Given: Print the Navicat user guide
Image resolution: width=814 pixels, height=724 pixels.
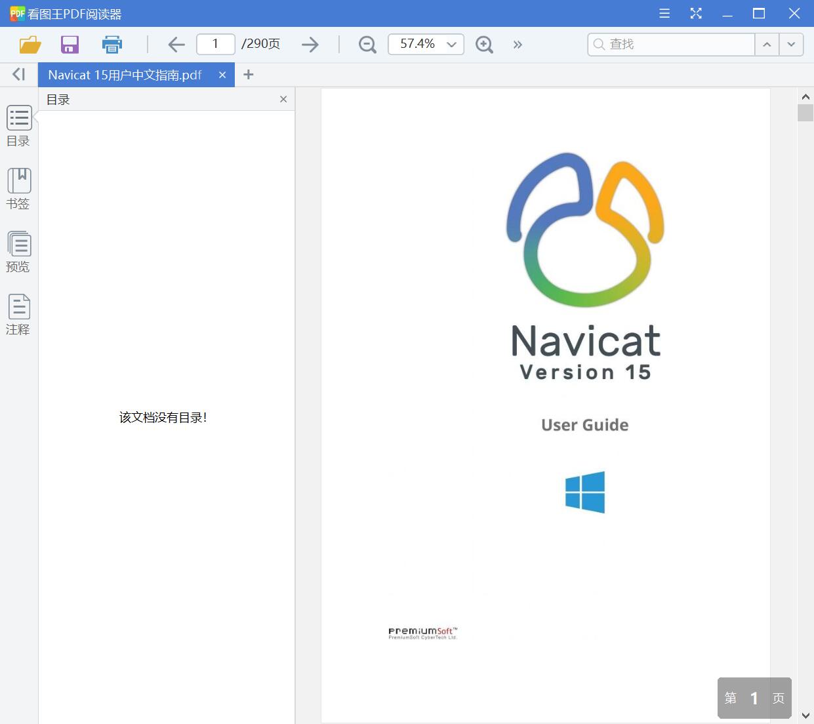Looking at the screenshot, I should tap(112, 45).
